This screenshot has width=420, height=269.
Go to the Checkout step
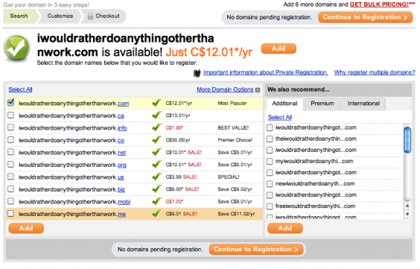coord(104,16)
